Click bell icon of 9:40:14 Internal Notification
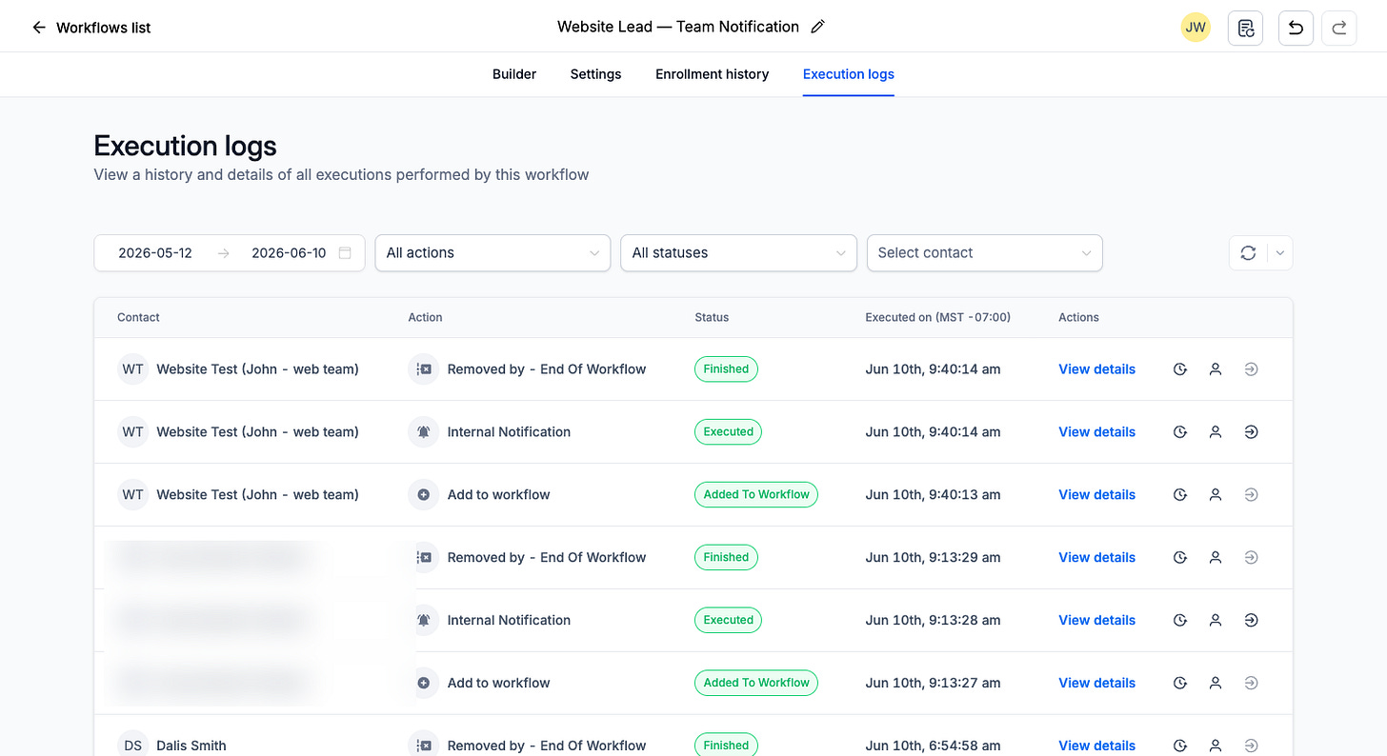 click(x=424, y=432)
